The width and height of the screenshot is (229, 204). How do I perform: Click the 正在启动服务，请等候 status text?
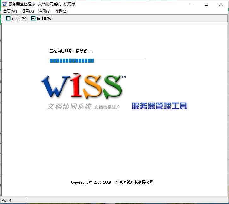click(71, 51)
